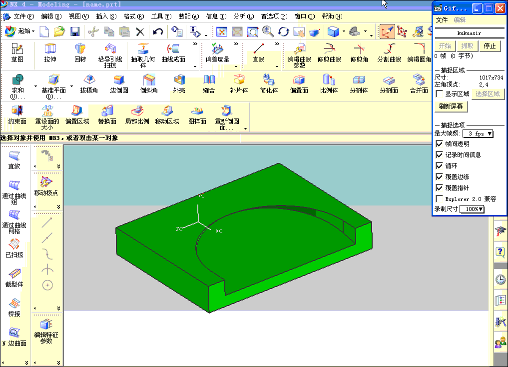Open 文件 menu in Gif window
This screenshot has width=508, height=367.
click(442, 20)
